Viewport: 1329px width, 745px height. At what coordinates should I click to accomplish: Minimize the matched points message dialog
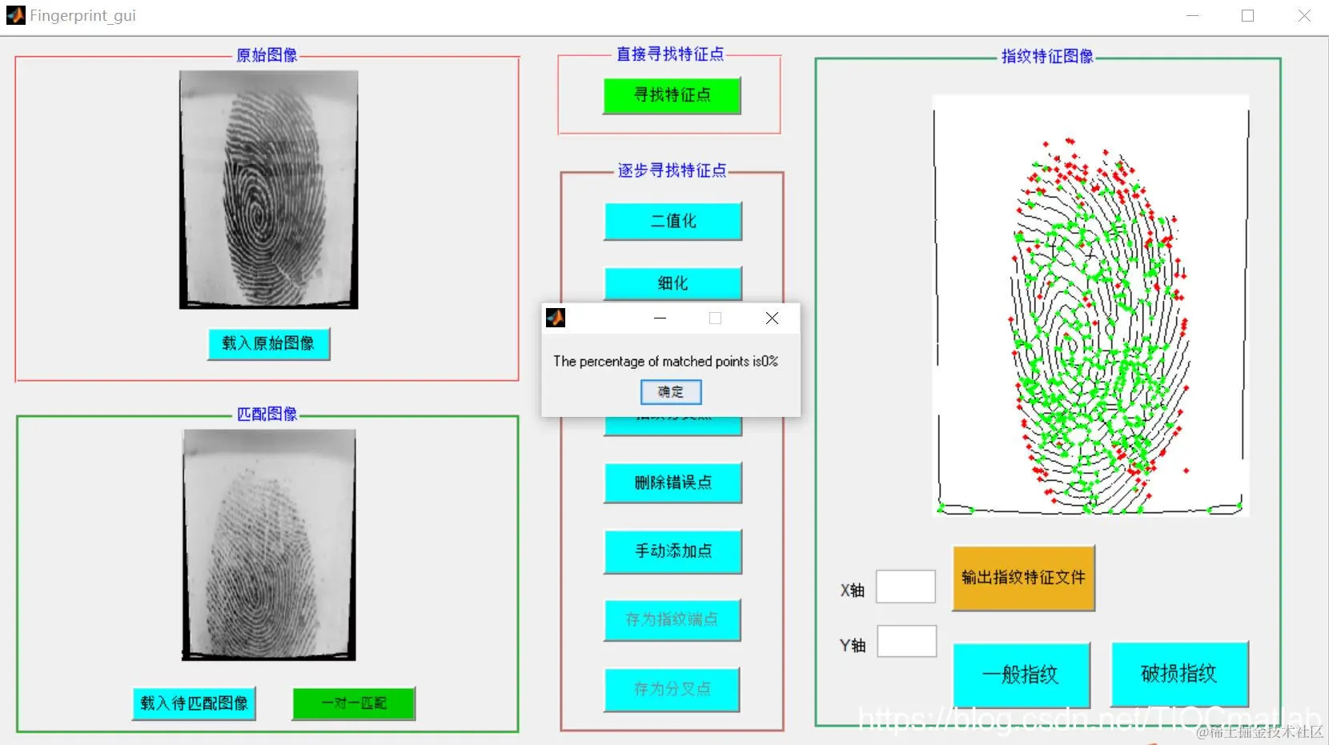pos(660,318)
